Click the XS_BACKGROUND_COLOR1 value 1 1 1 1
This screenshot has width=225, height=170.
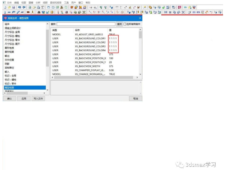pos(113,39)
